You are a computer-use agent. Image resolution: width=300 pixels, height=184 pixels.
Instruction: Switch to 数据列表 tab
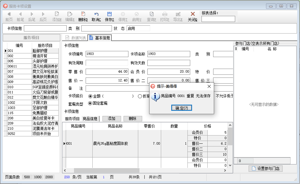point(76,38)
